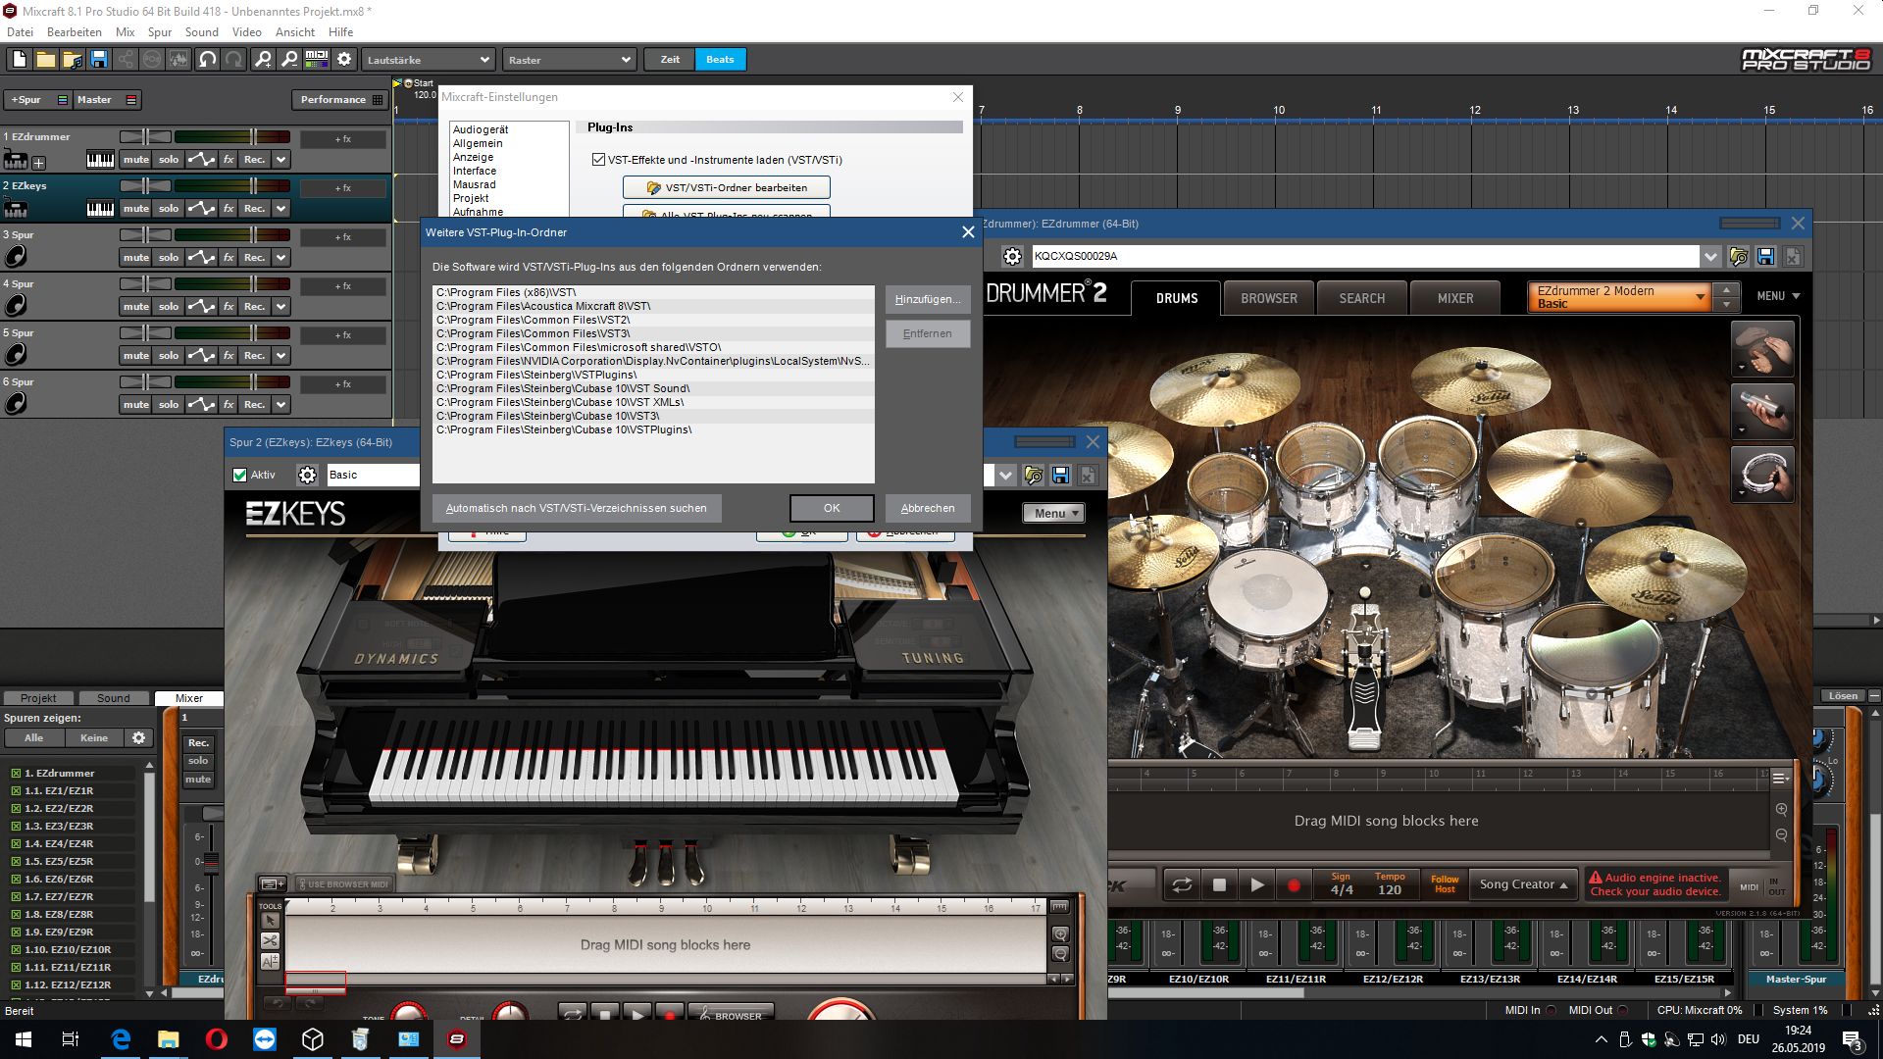The image size is (1883, 1059).
Task: Adjust the EZkeys track pan slider
Action: coord(145,185)
